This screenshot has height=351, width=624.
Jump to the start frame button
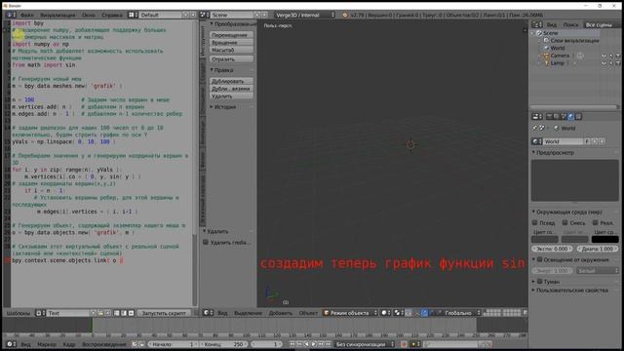point(292,344)
